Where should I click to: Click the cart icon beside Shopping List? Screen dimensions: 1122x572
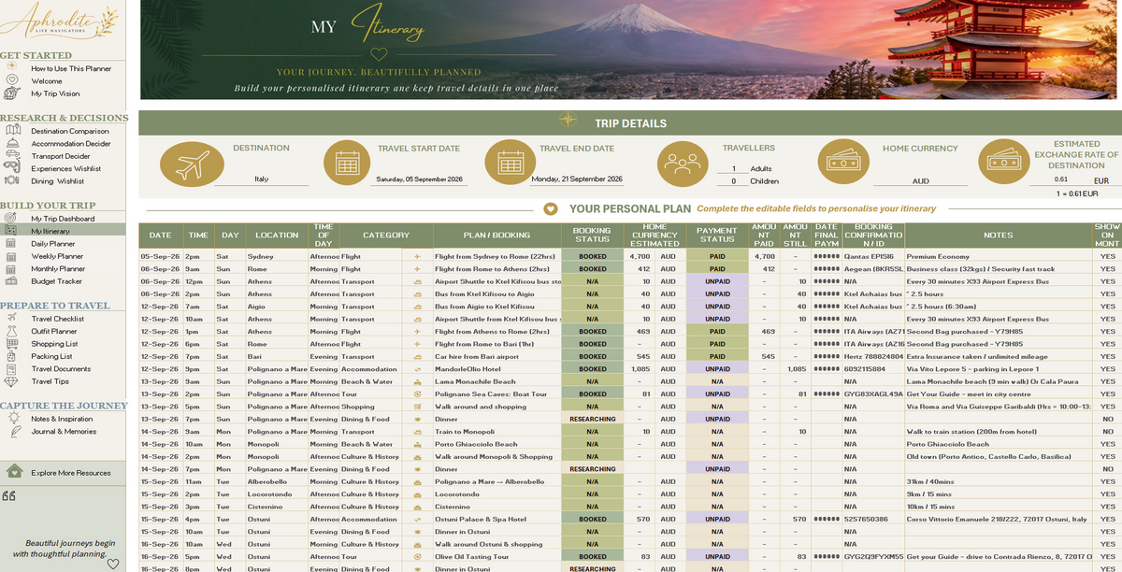(11, 343)
